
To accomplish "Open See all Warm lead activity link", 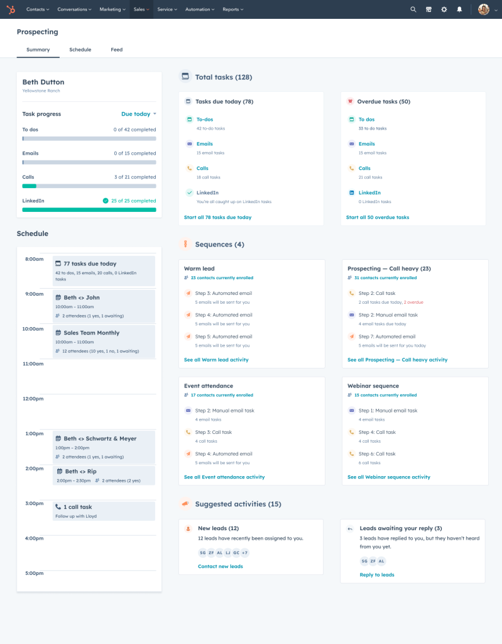I will 216,360.
